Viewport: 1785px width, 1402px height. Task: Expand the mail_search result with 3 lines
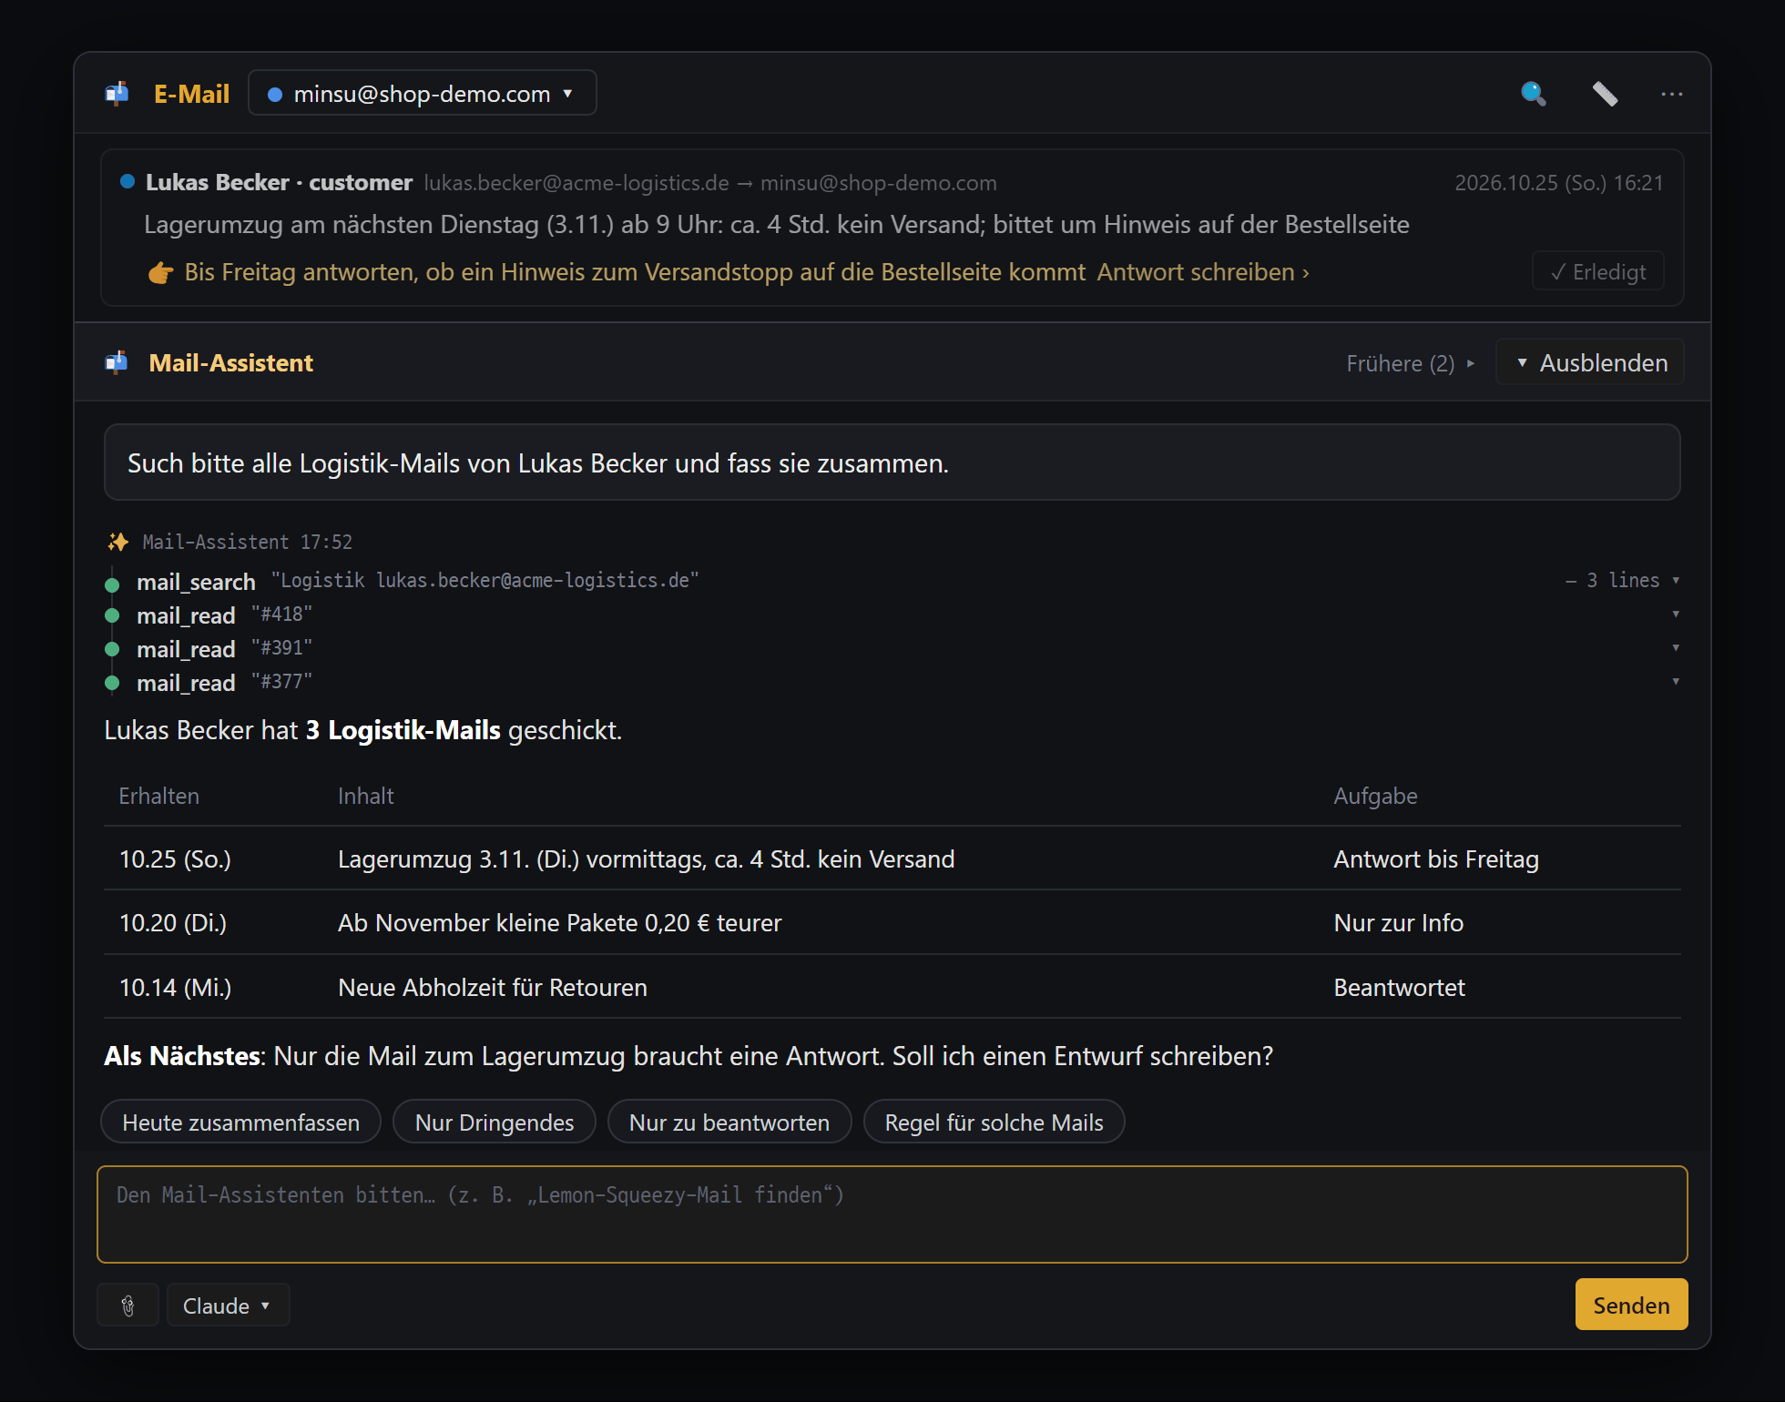(1623, 580)
